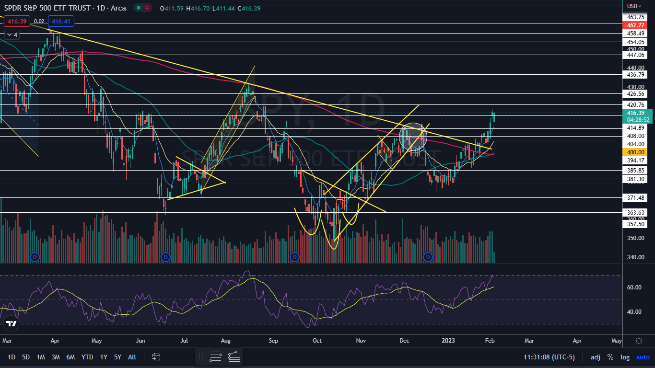
Task: Grab the floating drawing toolbar handle
Action: (x=201, y=356)
